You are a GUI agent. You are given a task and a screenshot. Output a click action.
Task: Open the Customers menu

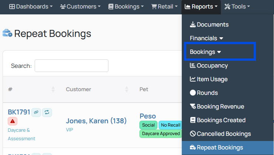pyautogui.click(x=80, y=7)
